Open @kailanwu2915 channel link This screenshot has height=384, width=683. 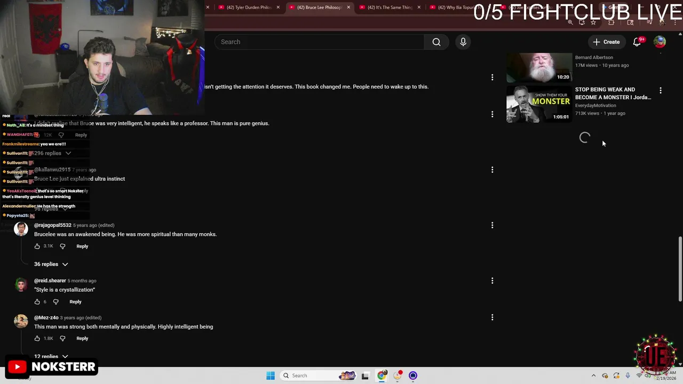click(52, 170)
